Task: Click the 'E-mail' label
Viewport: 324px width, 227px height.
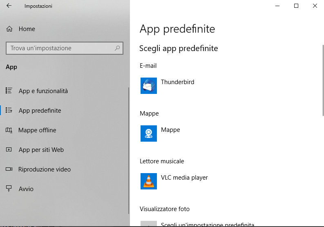Action: tap(148, 66)
